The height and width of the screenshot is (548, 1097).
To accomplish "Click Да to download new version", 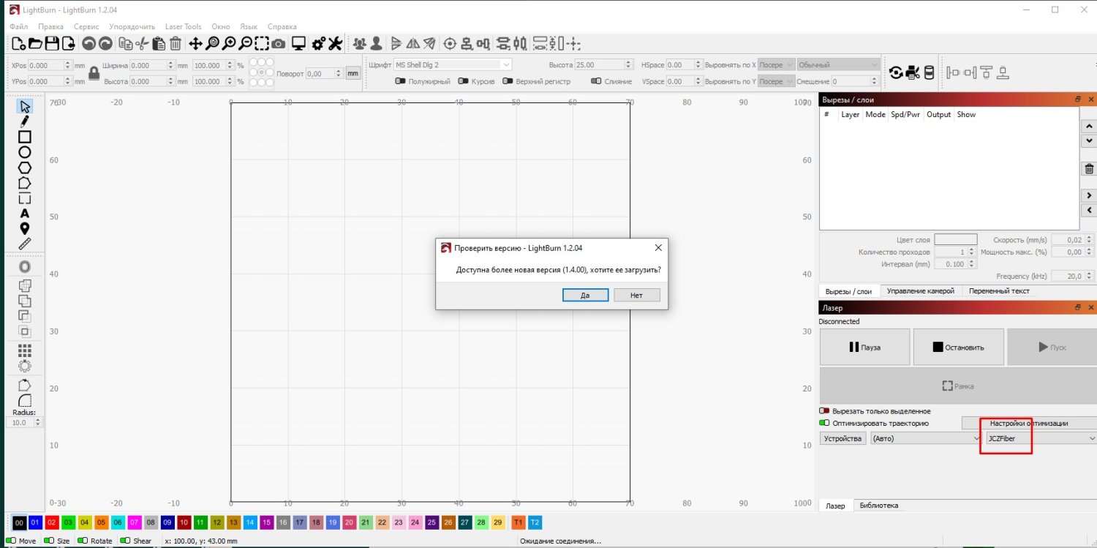I will 585,295.
